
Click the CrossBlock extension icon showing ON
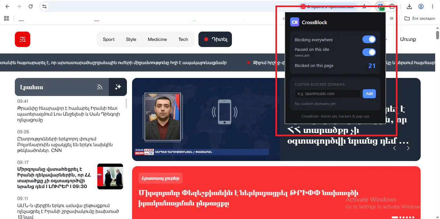(x=381, y=6)
